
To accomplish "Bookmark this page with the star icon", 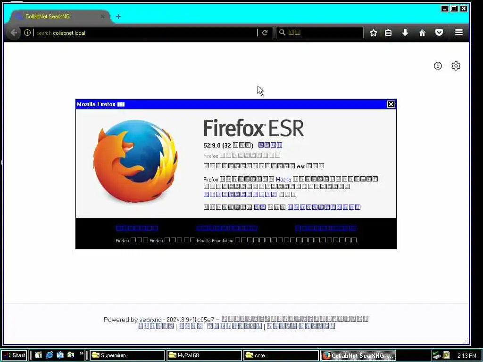I will pos(374,33).
